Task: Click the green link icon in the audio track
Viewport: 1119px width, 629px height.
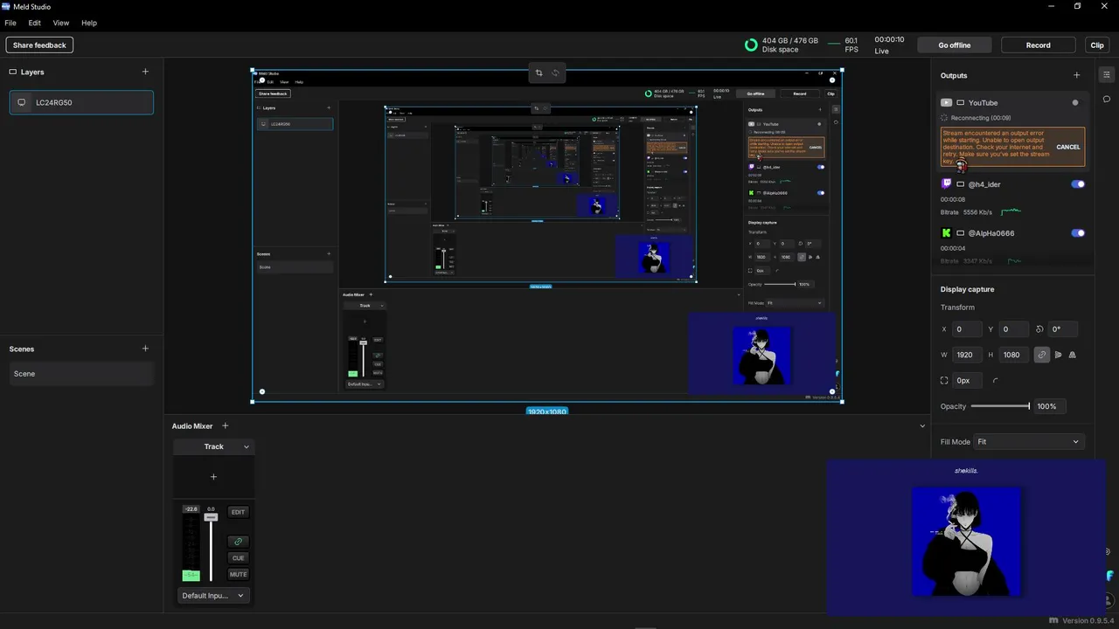Action: [238, 542]
